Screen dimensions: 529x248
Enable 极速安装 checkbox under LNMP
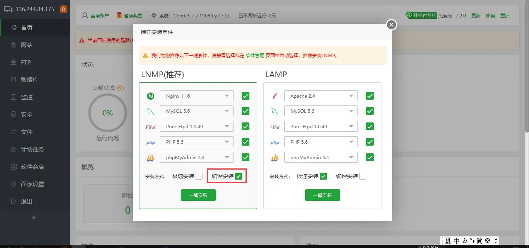click(x=199, y=176)
